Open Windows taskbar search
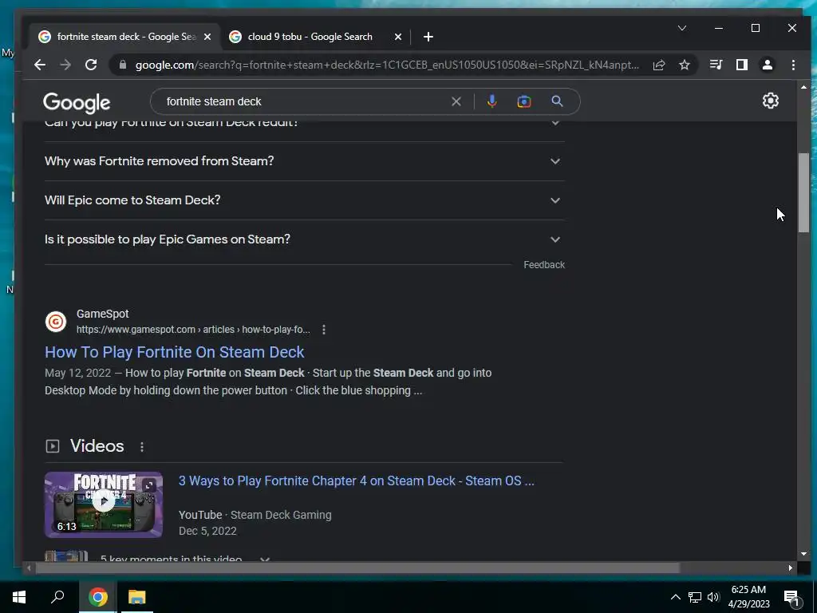The width and height of the screenshot is (817, 613). [57, 597]
